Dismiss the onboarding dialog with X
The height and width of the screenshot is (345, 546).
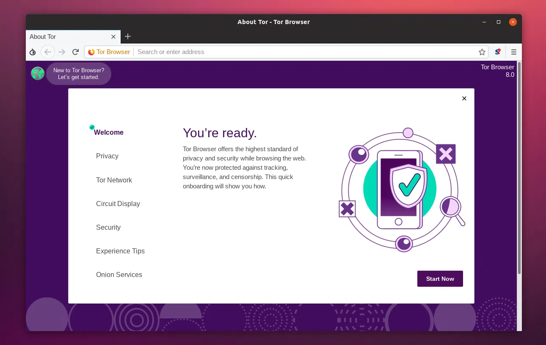pos(464,98)
